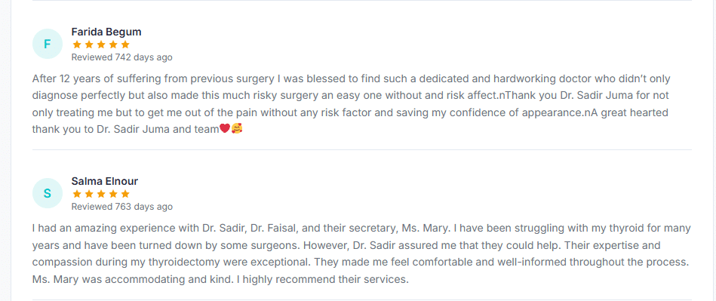Click the first star in Farida Begum's rating

tap(77, 45)
